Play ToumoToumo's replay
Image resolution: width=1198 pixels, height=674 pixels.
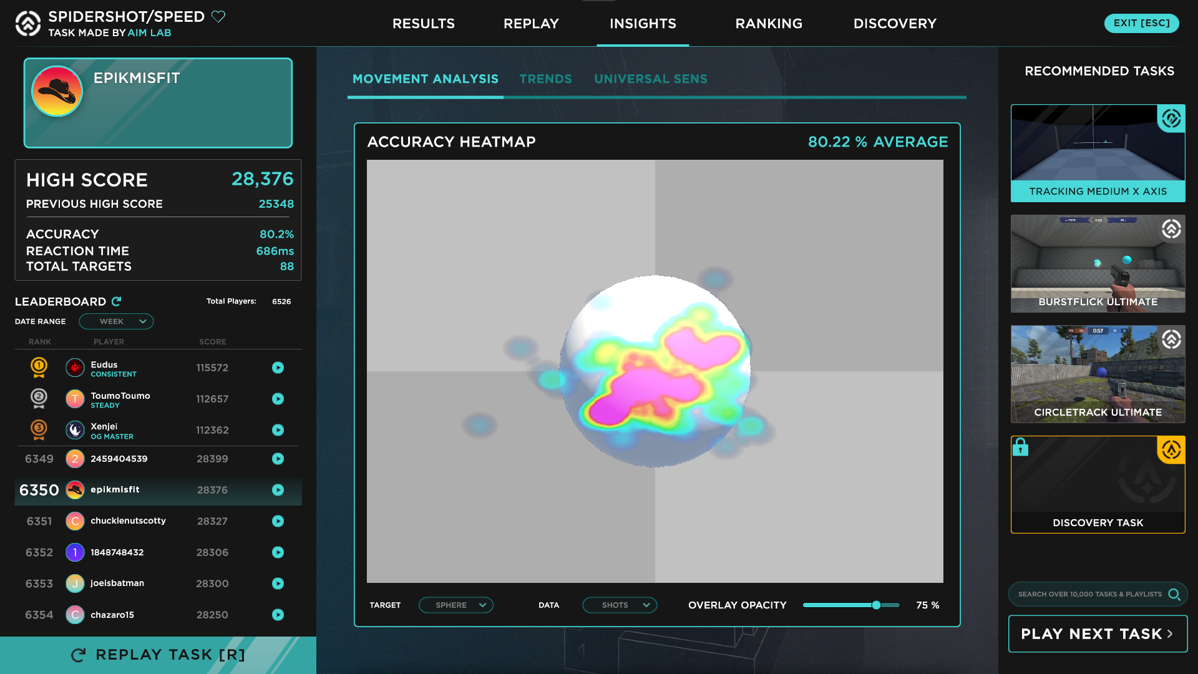tap(278, 399)
